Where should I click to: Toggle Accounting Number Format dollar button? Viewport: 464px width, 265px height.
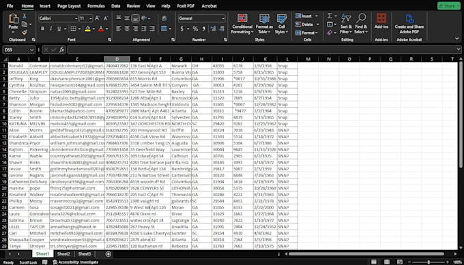point(182,29)
